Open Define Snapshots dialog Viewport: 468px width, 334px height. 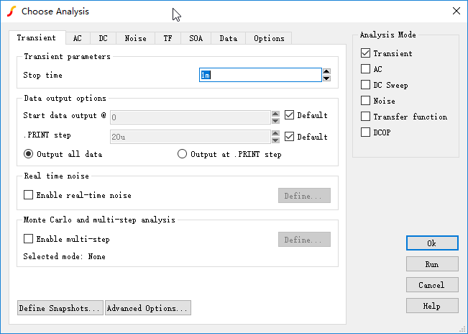[x=60, y=308]
